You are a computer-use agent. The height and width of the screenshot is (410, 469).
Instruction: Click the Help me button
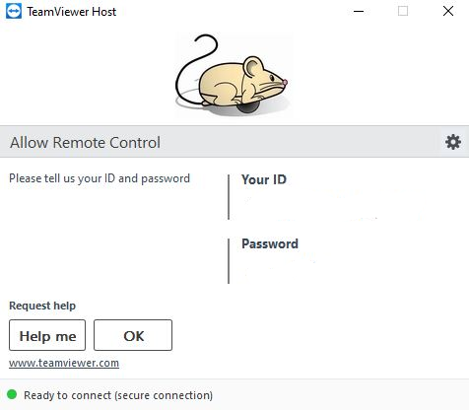tap(47, 335)
